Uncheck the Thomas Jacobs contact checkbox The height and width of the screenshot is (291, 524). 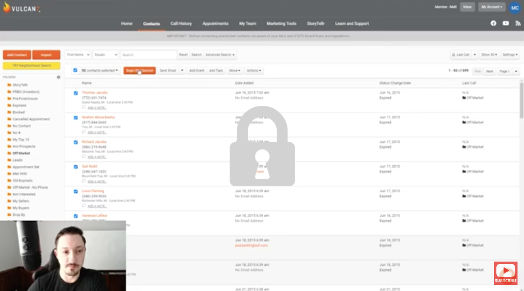75,93
